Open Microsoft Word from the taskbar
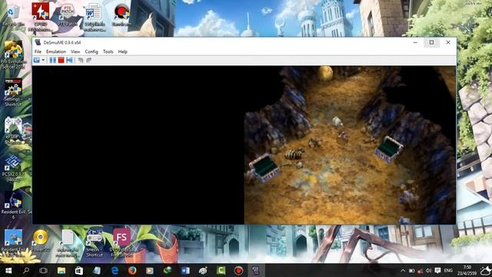 click(185, 270)
